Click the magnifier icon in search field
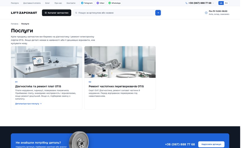242x148 pixels. 76,13
